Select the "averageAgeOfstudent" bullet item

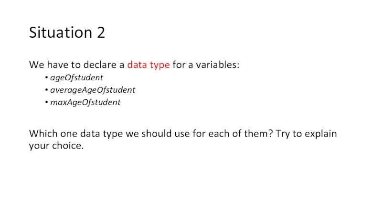(x=93, y=90)
